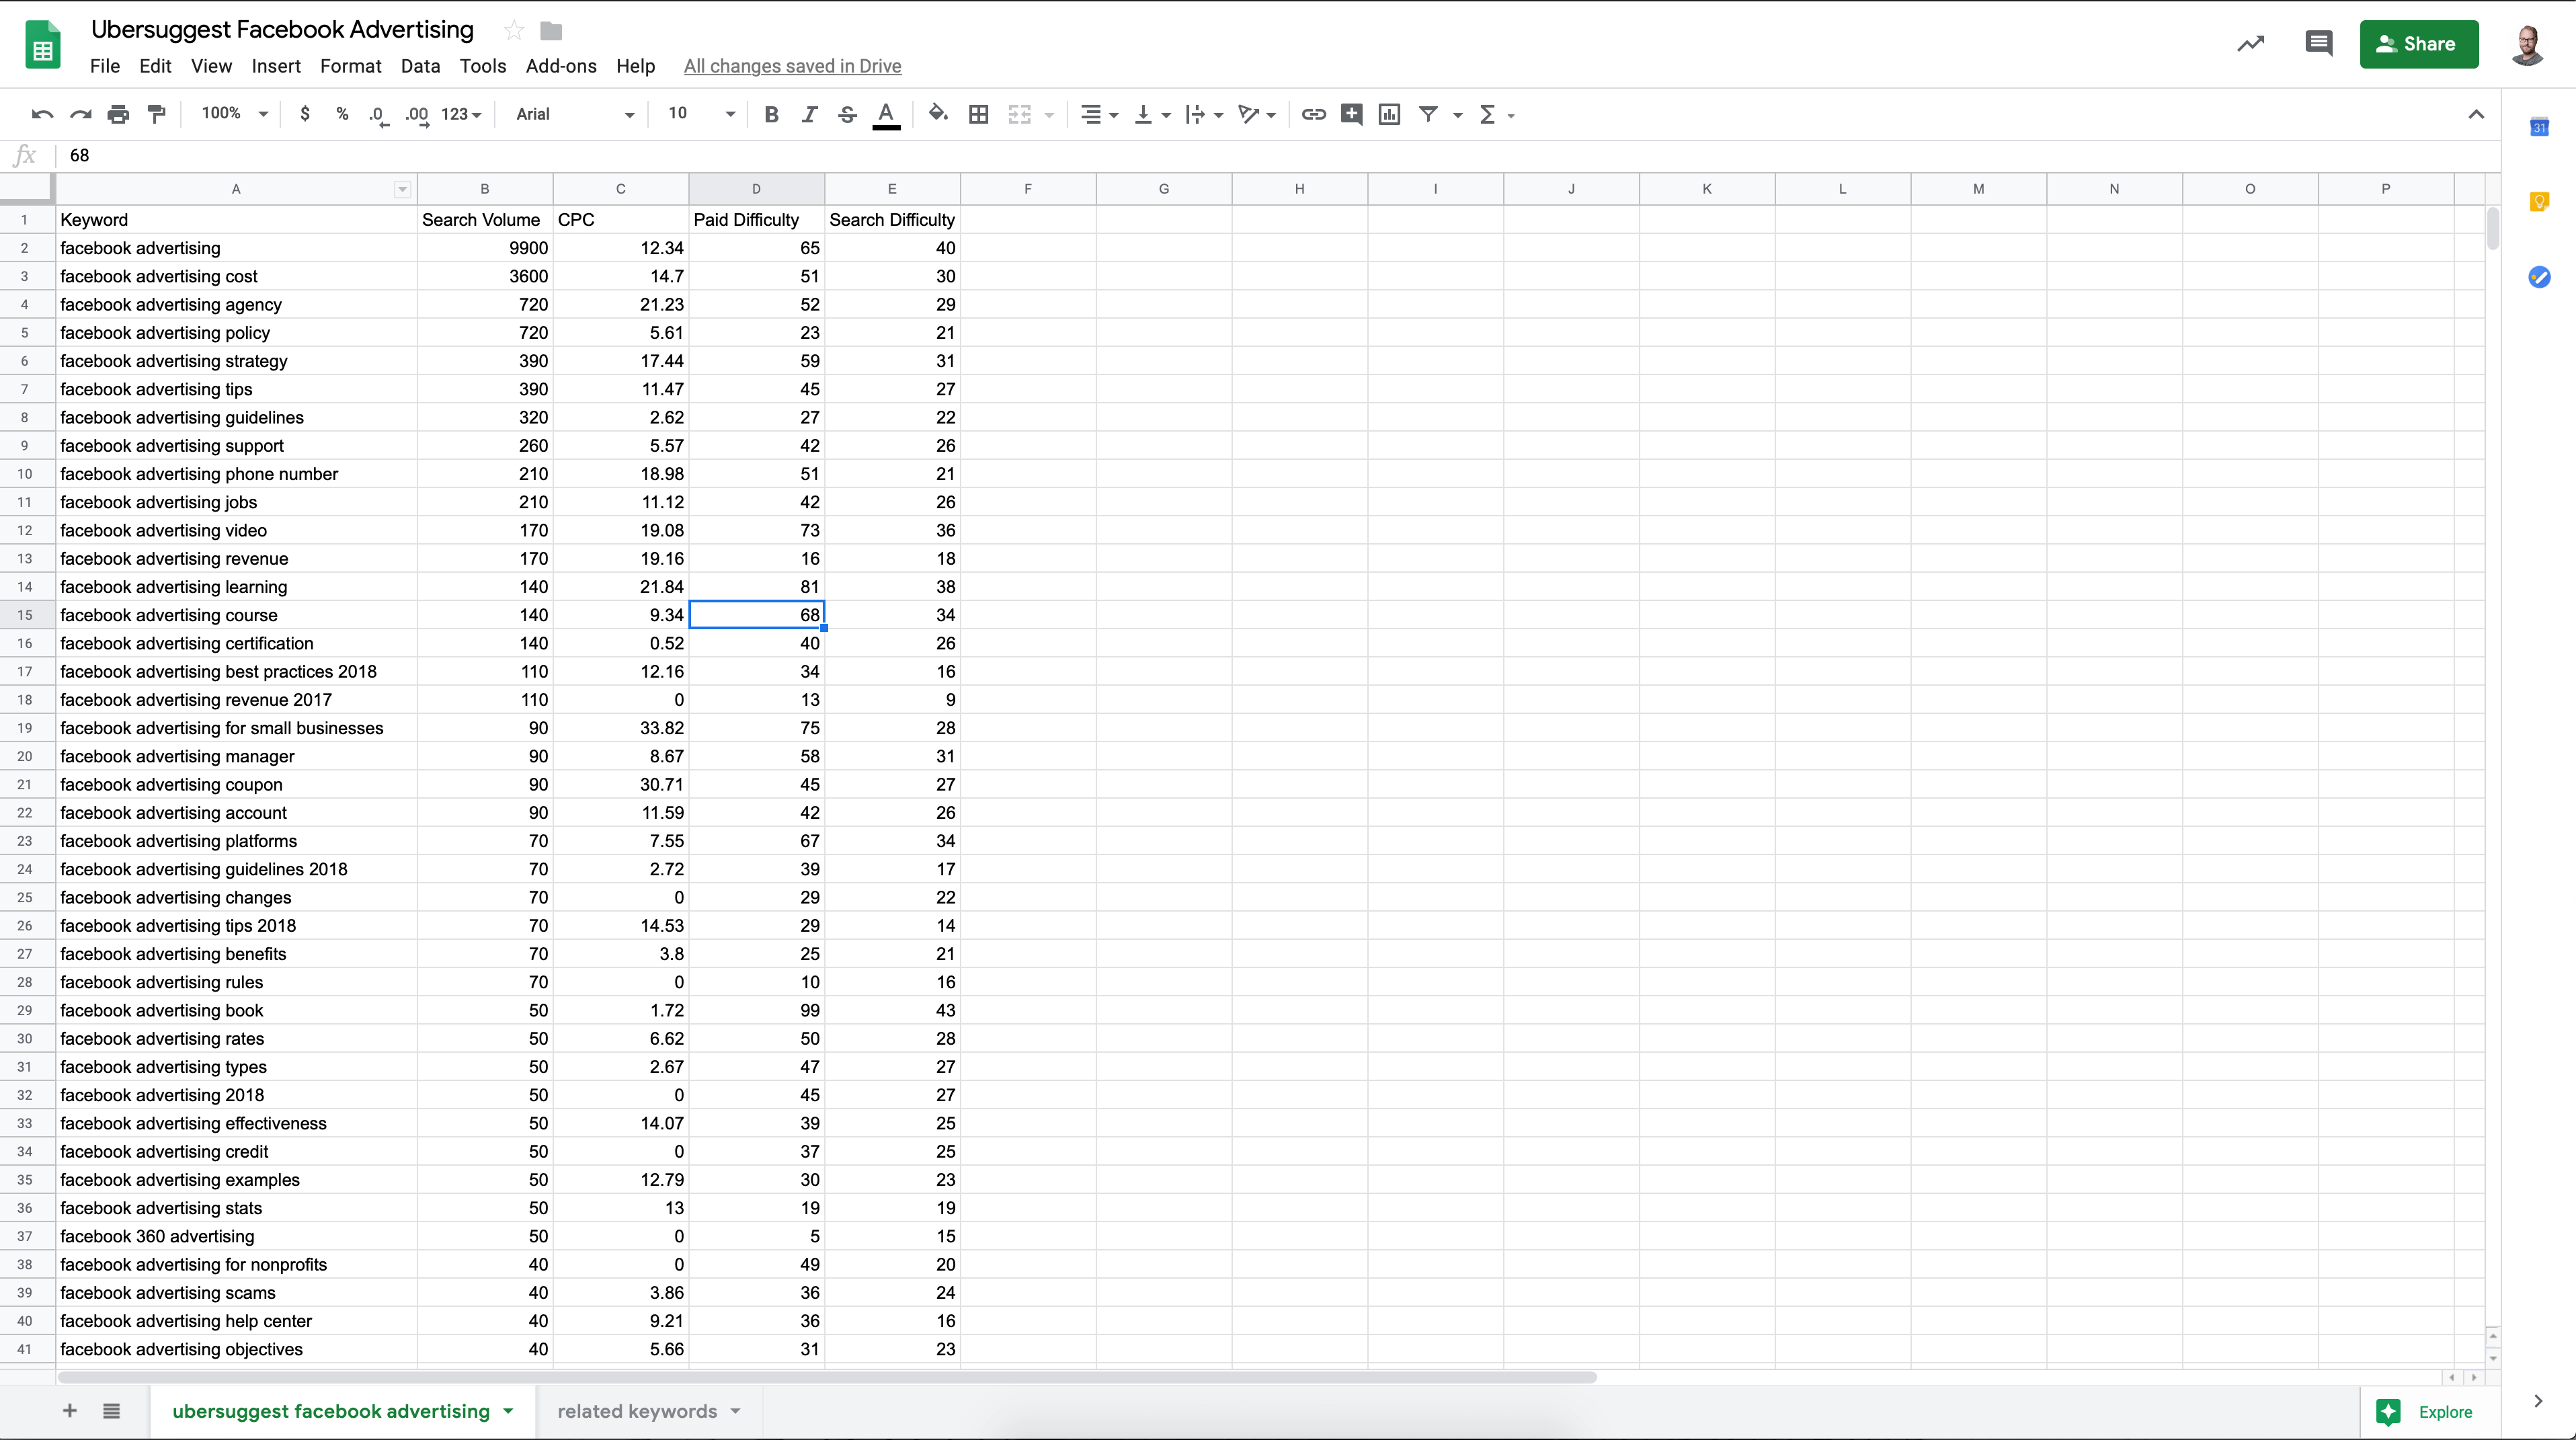
Task: Switch to the related keywords tab
Action: tap(637, 1411)
